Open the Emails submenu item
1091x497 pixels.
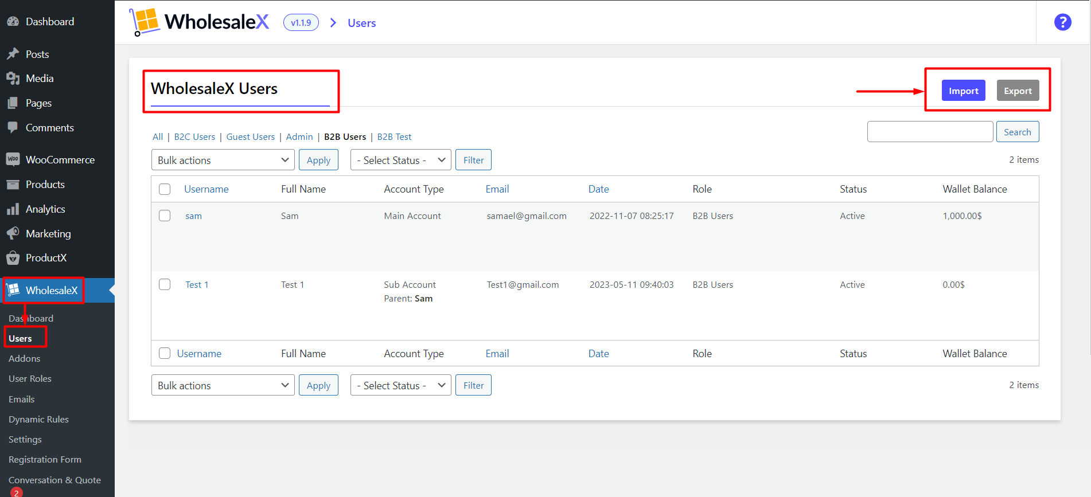pyautogui.click(x=22, y=399)
